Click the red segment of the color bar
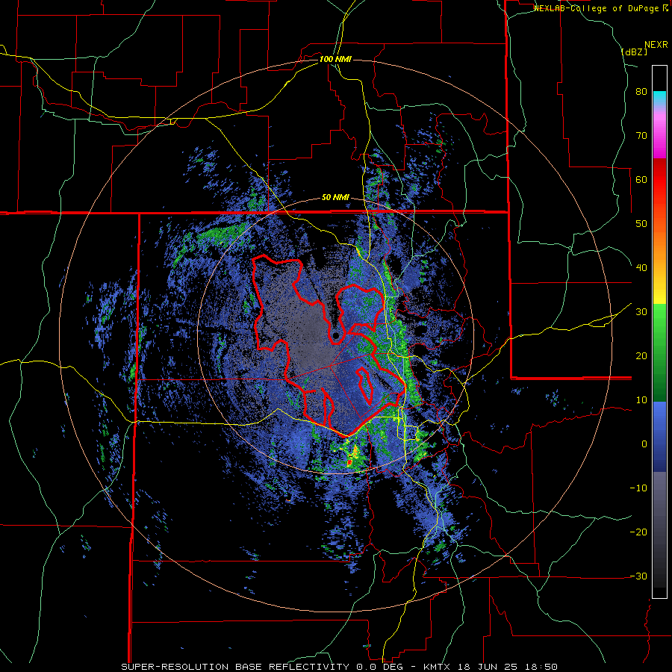The width and height of the screenshot is (672, 672). 659,180
